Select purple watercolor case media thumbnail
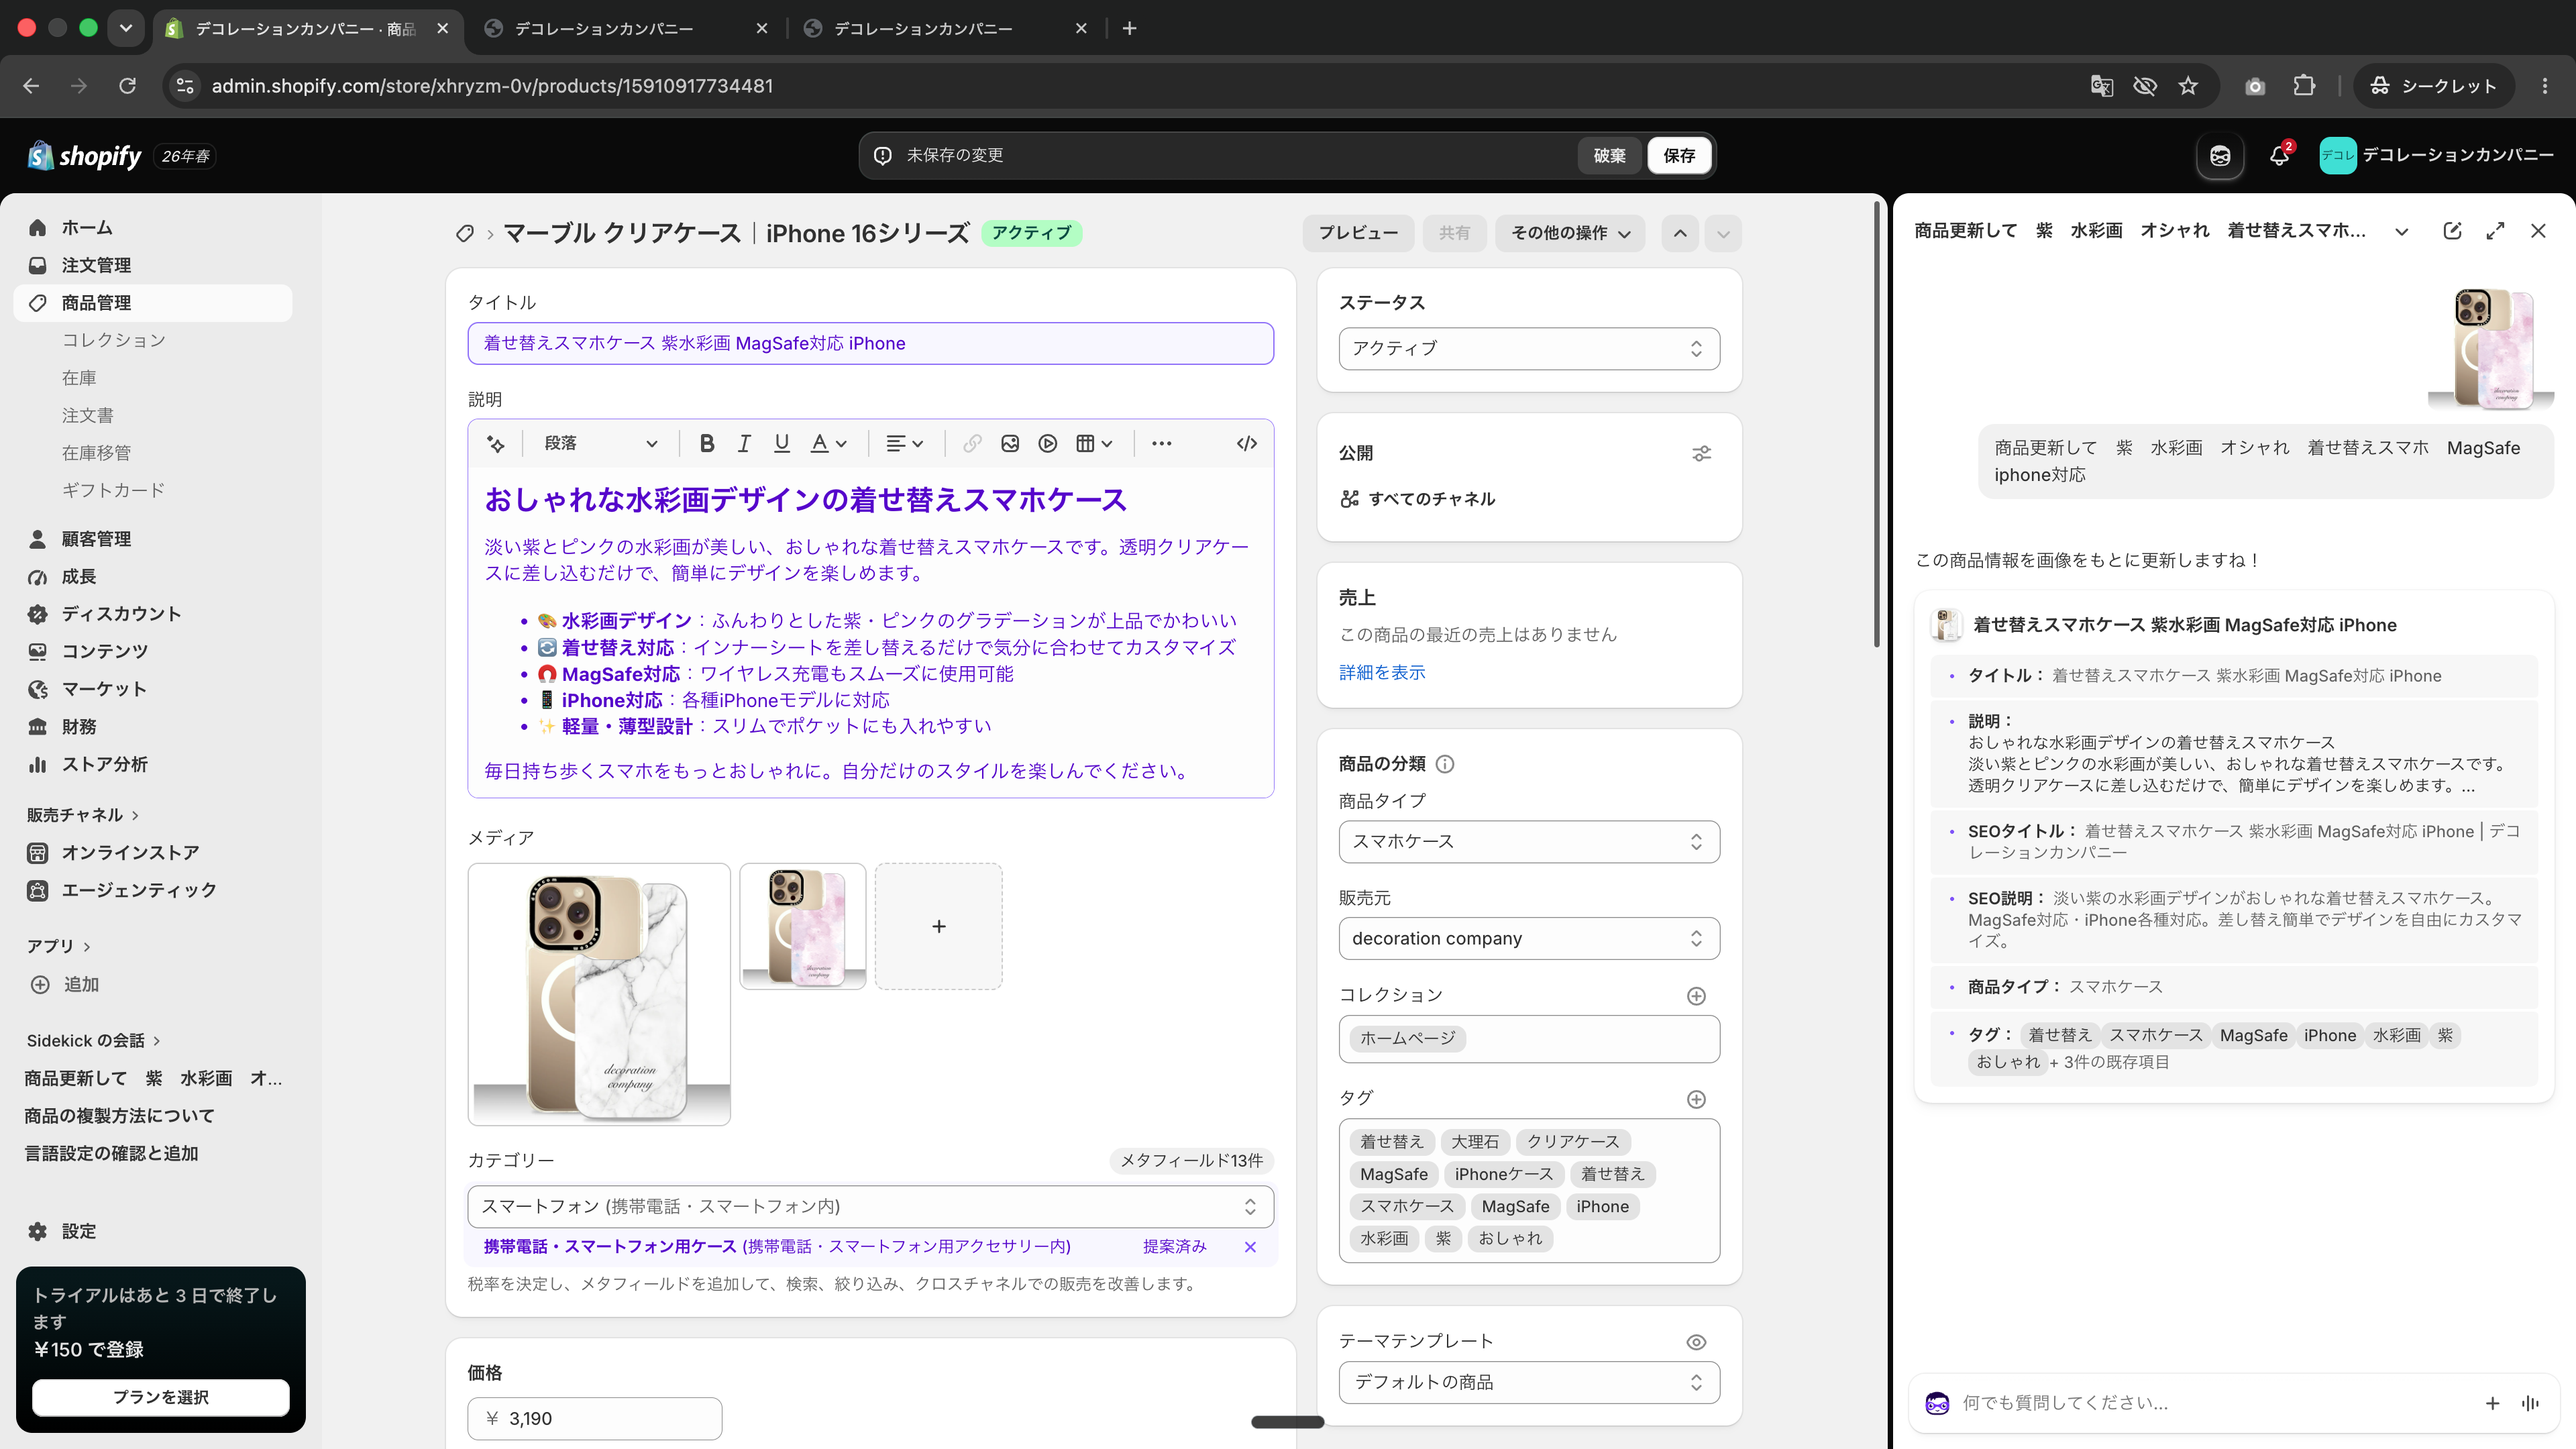The height and width of the screenshot is (1449, 2576). point(803,926)
